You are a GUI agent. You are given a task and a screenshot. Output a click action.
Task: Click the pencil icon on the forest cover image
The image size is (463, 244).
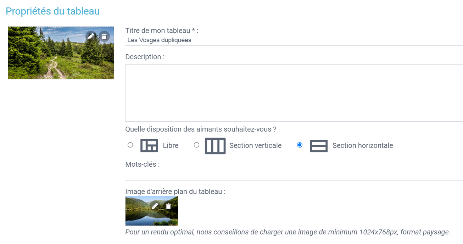point(90,36)
